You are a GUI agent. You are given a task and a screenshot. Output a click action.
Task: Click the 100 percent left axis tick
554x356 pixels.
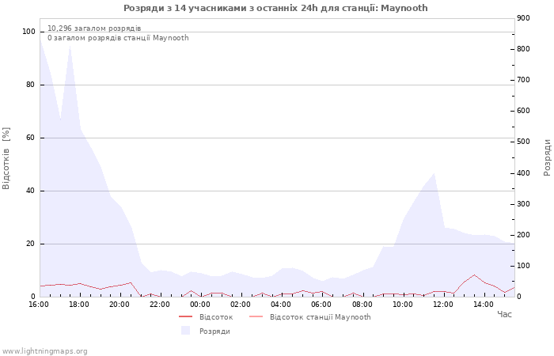28,32
